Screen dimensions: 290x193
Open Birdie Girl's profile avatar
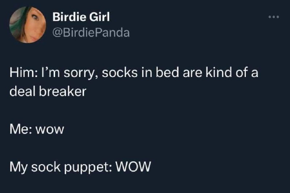click(x=28, y=25)
